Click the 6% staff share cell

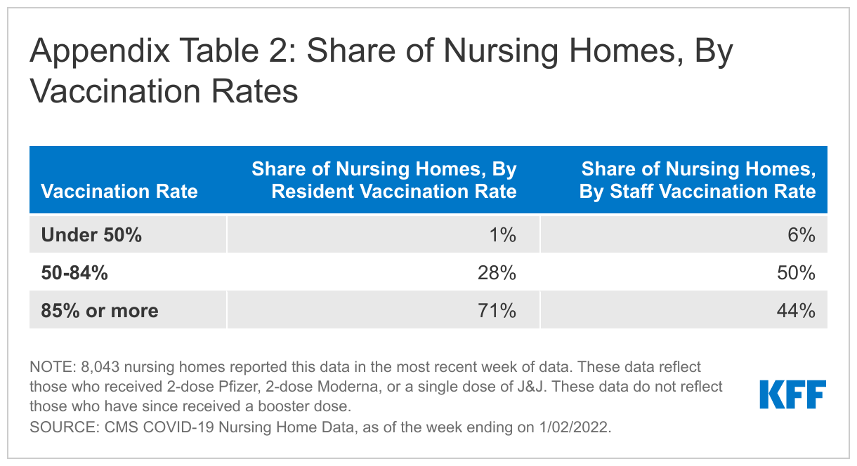click(683, 234)
